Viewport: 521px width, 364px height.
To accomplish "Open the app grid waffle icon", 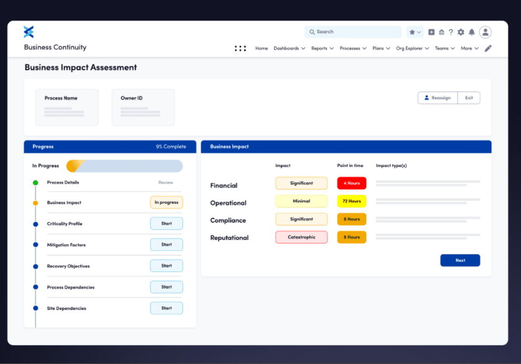I will pos(240,48).
